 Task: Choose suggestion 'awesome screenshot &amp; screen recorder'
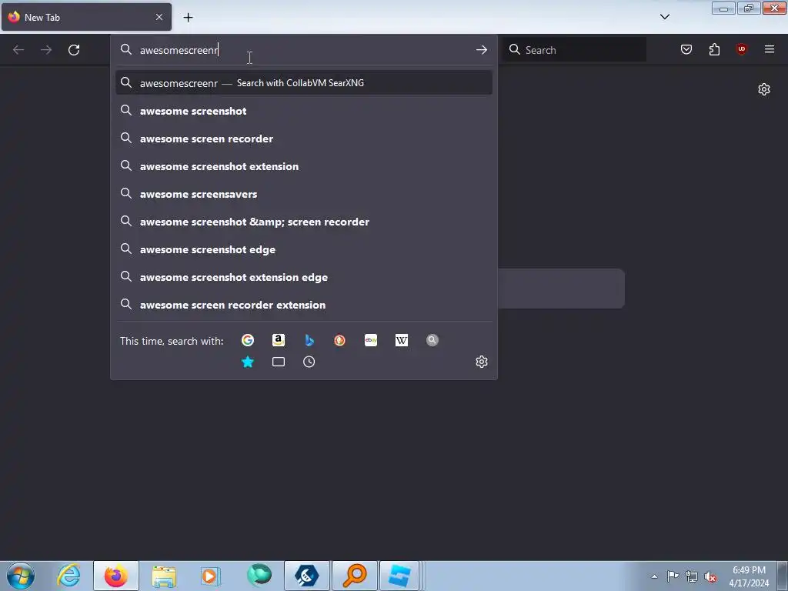pyautogui.click(x=303, y=222)
